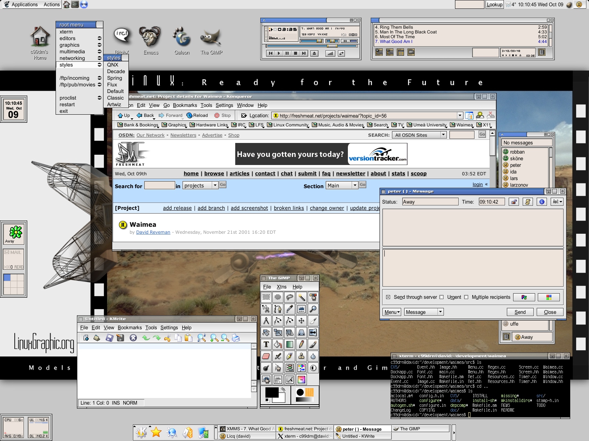Click the Send button in message window

(x=520, y=312)
